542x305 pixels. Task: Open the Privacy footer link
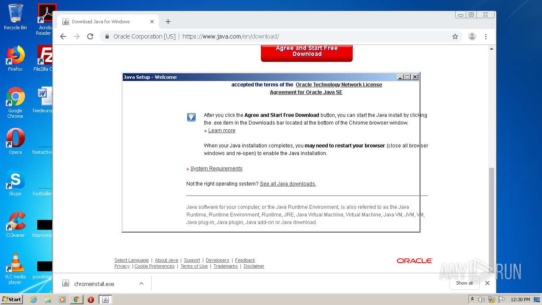[122, 266]
